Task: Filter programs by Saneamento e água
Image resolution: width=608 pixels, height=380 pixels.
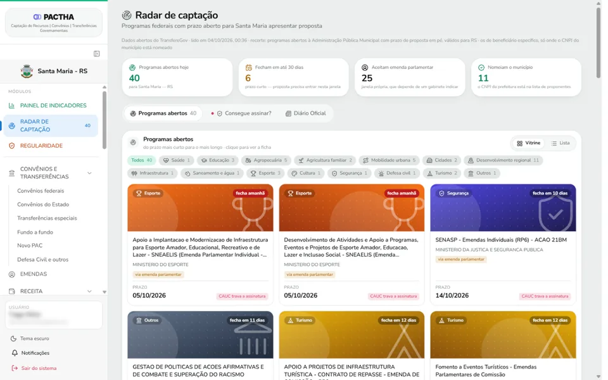Action: click(213, 174)
